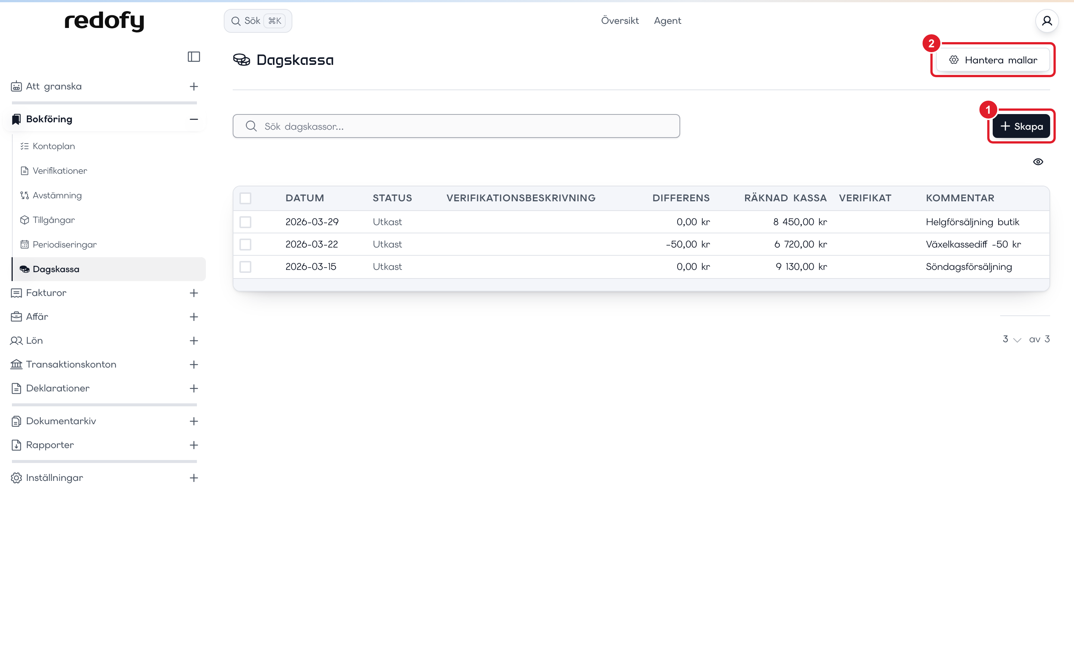This screenshot has width=1074, height=671.
Task: Select the Tillgångar cube icon
Action: 24,220
